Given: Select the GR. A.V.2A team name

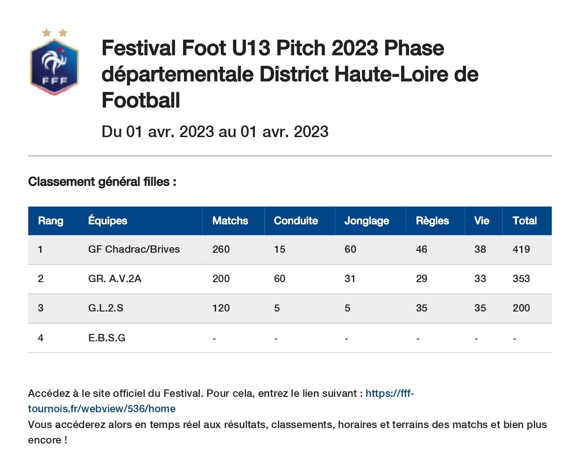Looking at the screenshot, I should point(115,279).
